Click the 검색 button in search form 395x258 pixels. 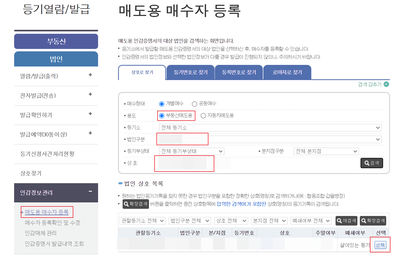coord(372,163)
